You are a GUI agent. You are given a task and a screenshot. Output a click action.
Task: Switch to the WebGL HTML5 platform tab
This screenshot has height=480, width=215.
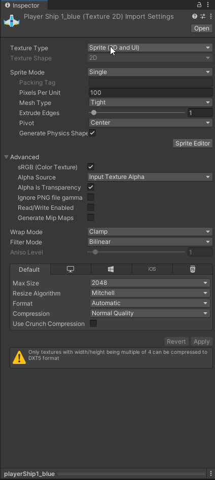click(x=192, y=269)
